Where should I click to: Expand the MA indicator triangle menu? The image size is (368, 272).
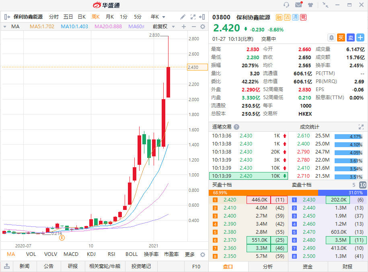pyautogui.click(x=5, y=27)
